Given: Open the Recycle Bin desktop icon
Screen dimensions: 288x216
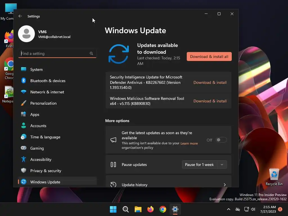Looking at the screenshot, I should click(274, 177).
